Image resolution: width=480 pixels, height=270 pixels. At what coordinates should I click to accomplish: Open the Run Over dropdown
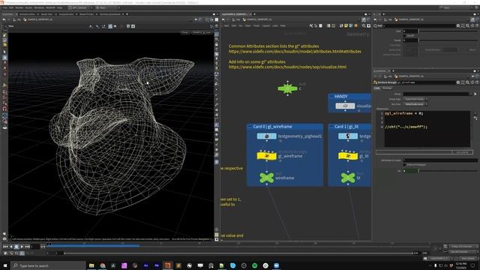(415, 104)
